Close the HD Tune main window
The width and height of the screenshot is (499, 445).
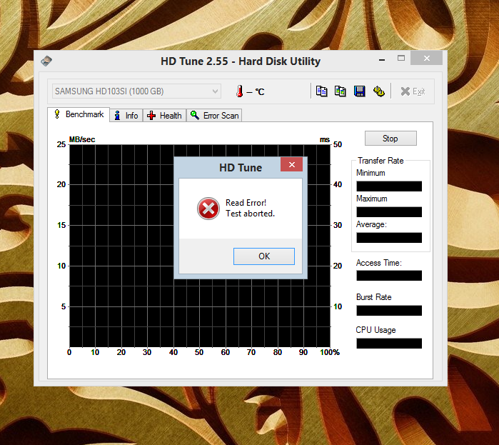click(426, 58)
